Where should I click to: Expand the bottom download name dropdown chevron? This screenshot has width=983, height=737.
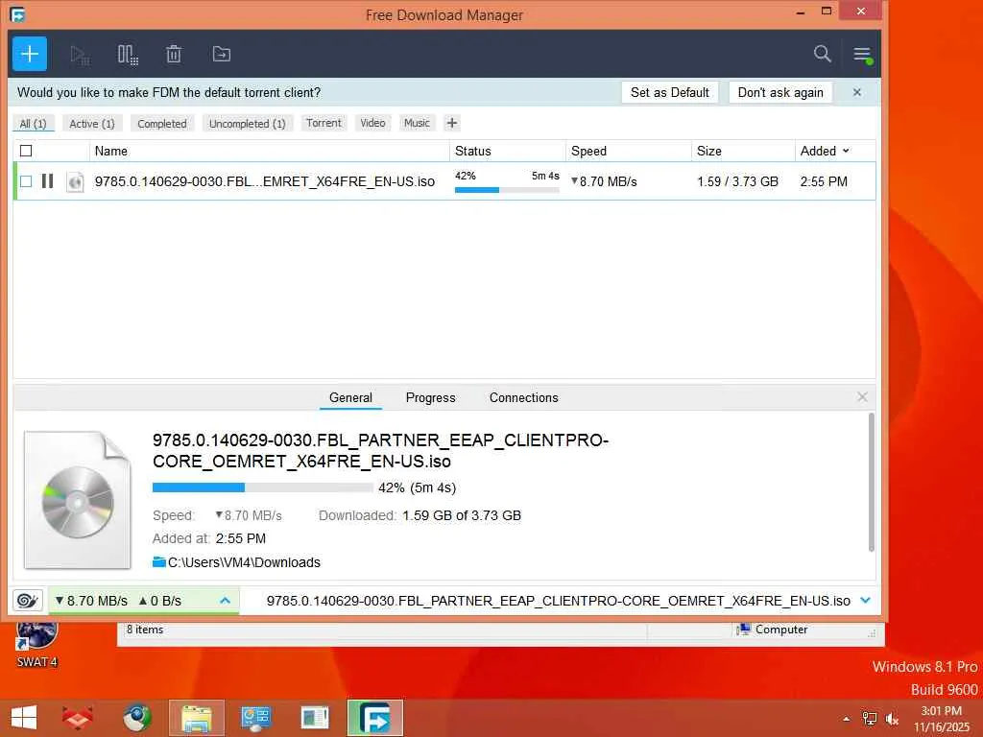tap(866, 601)
